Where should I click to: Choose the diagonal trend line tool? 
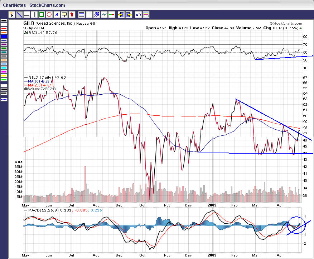click(x=19, y=15)
